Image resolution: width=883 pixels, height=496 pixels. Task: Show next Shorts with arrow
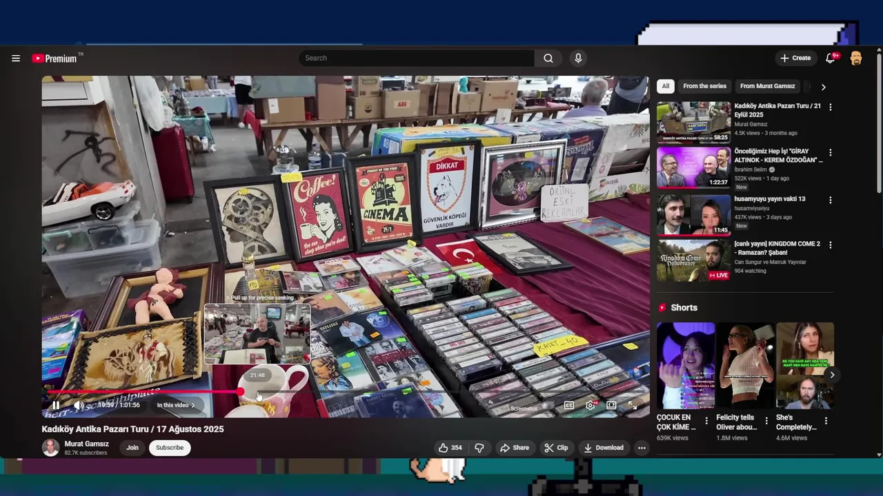tap(832, 375)
